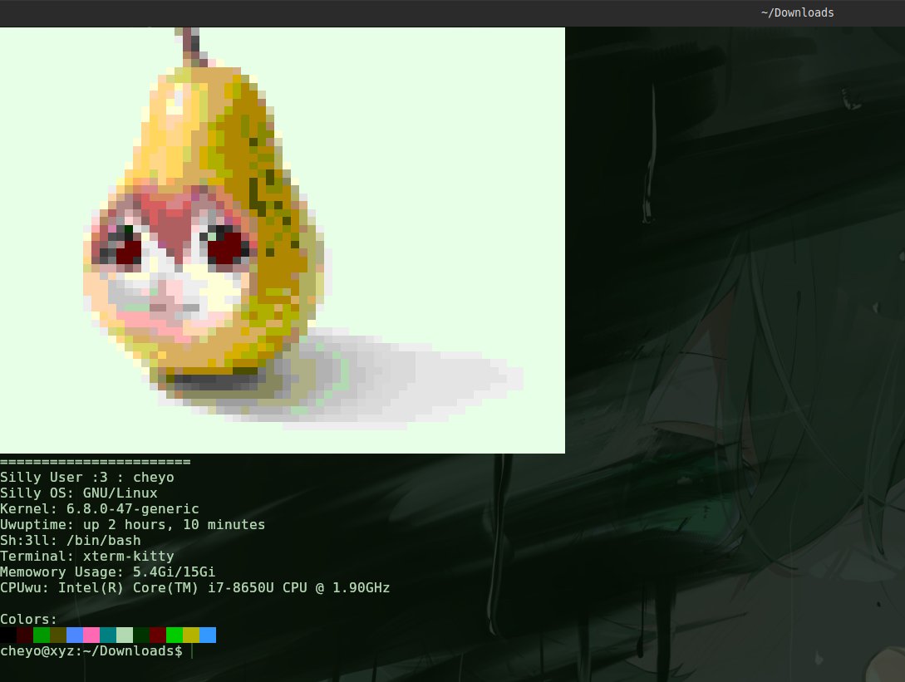The height and width of the screenshot is (682, 905).
Task: Focus the cheyo@xyz:~/Downloads$ prompt cursor
Action: click(192, 650)
